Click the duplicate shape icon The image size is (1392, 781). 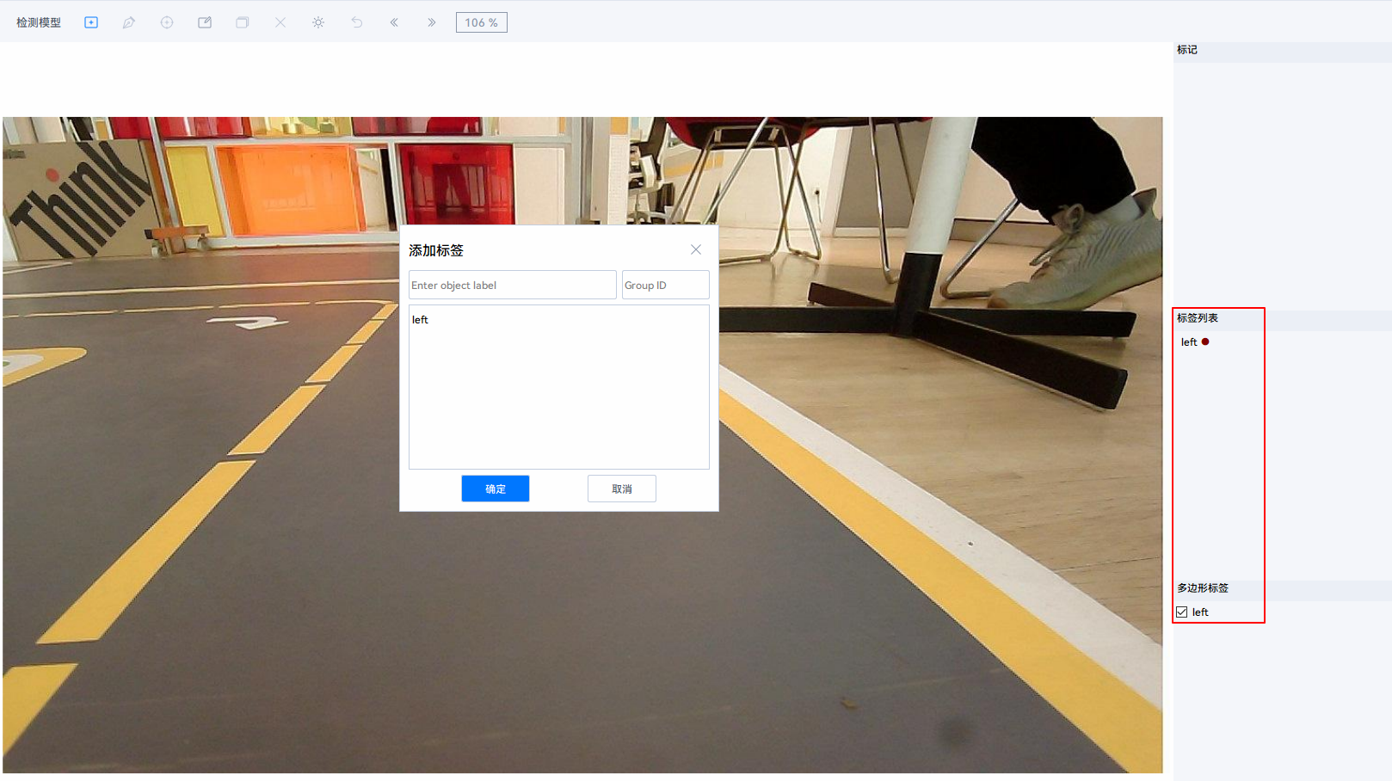243,22
